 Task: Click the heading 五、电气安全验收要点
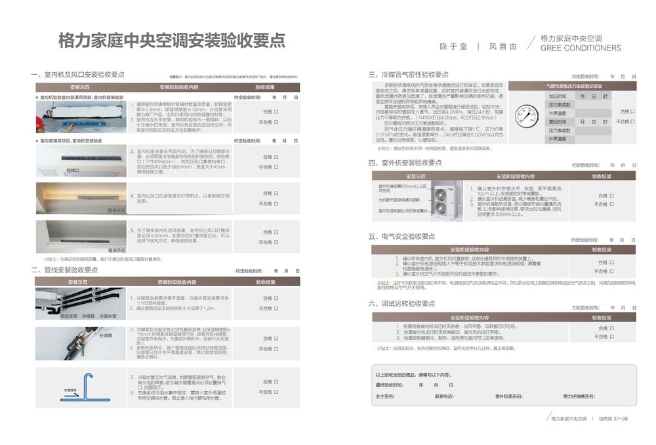[401, 236]
